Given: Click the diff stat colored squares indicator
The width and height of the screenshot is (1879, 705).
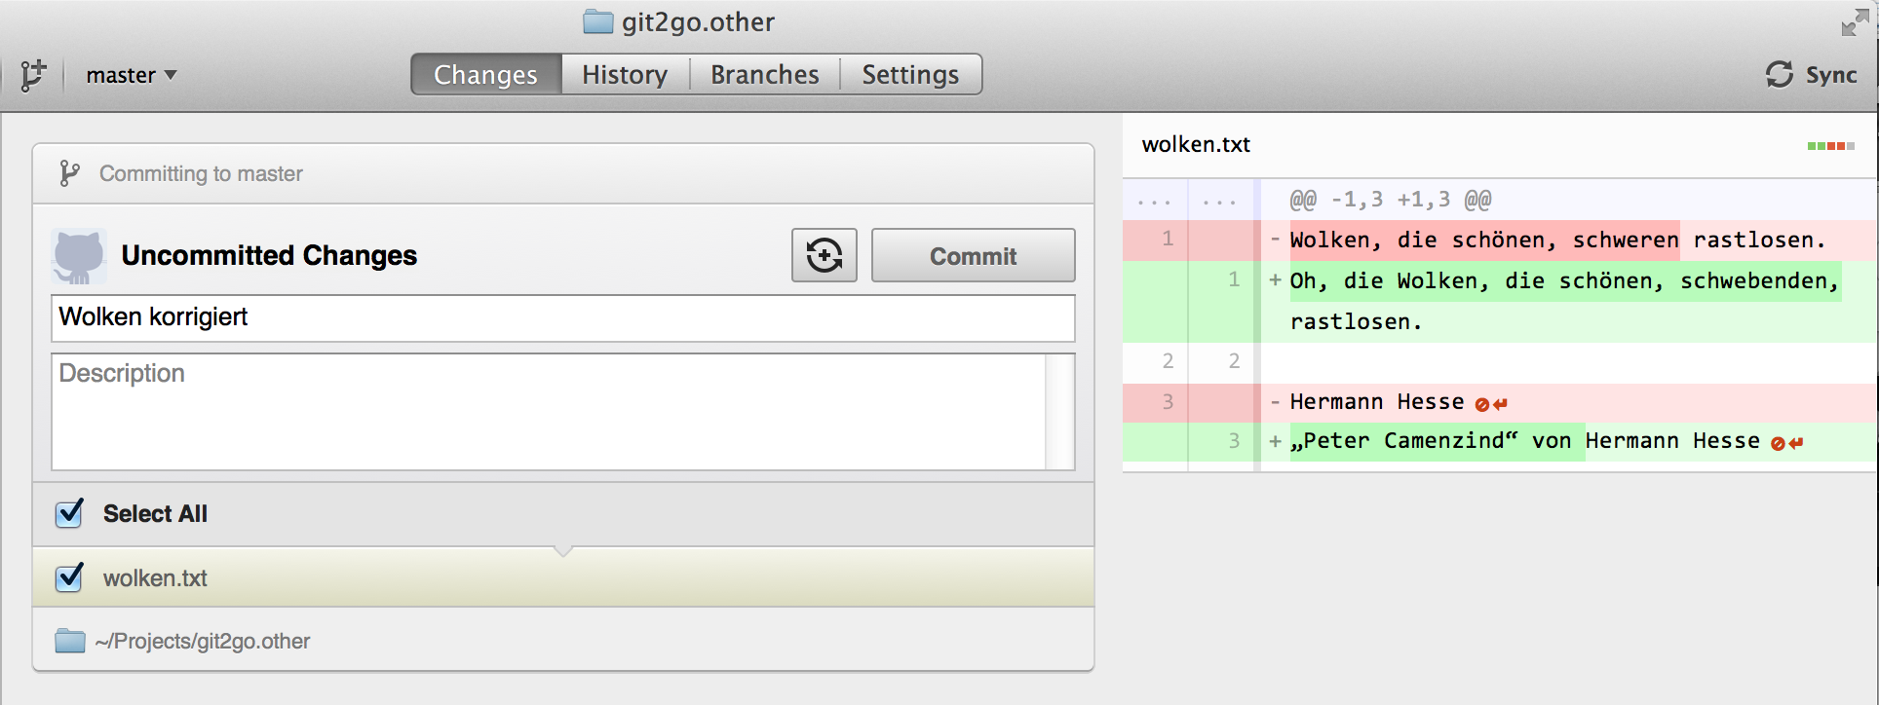Looking at the screenshot, I should 1831,146.
